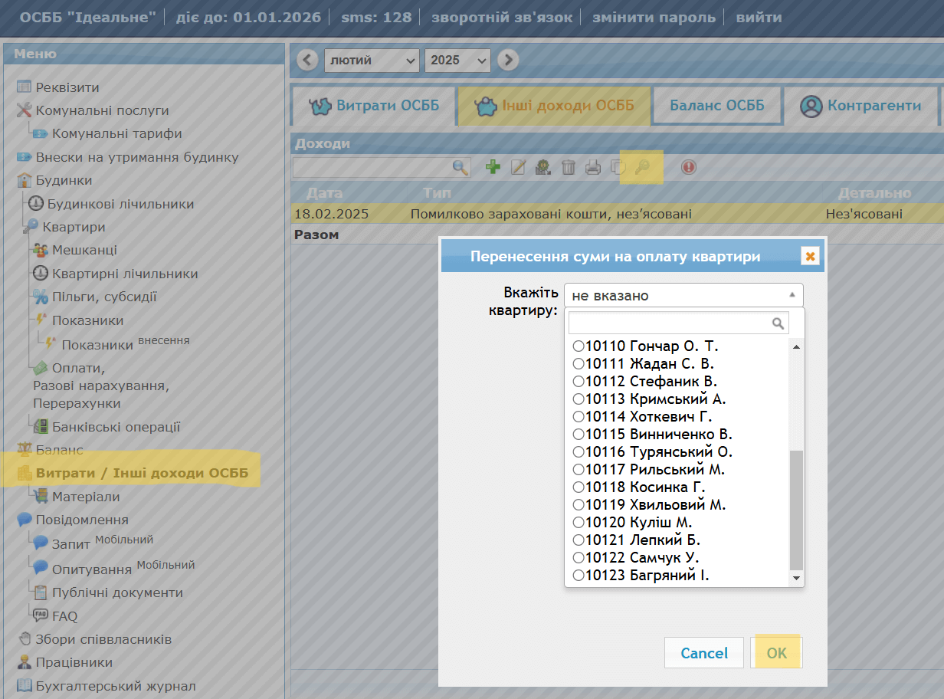The height and width of the screenshot is (699, 944).
Task: Select apartment 10113 Кримський А.
Action: tap(650, 399)
